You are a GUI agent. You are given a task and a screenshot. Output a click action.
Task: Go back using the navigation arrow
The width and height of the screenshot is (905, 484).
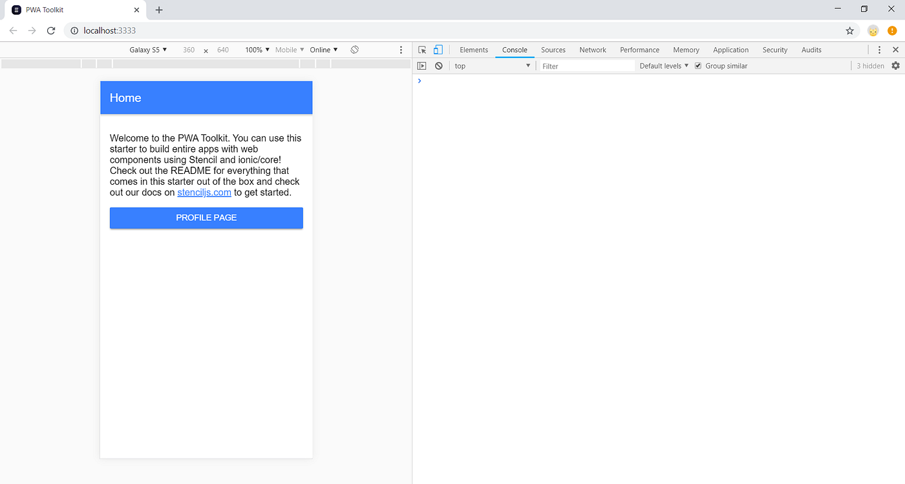(x=13, y=30)
